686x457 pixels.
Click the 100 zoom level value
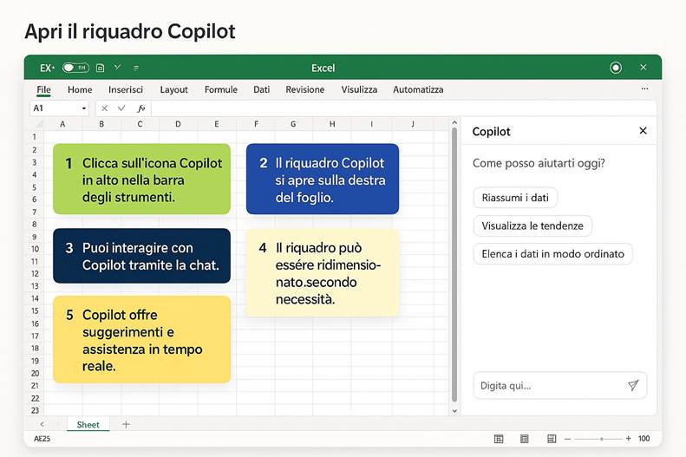644,439
